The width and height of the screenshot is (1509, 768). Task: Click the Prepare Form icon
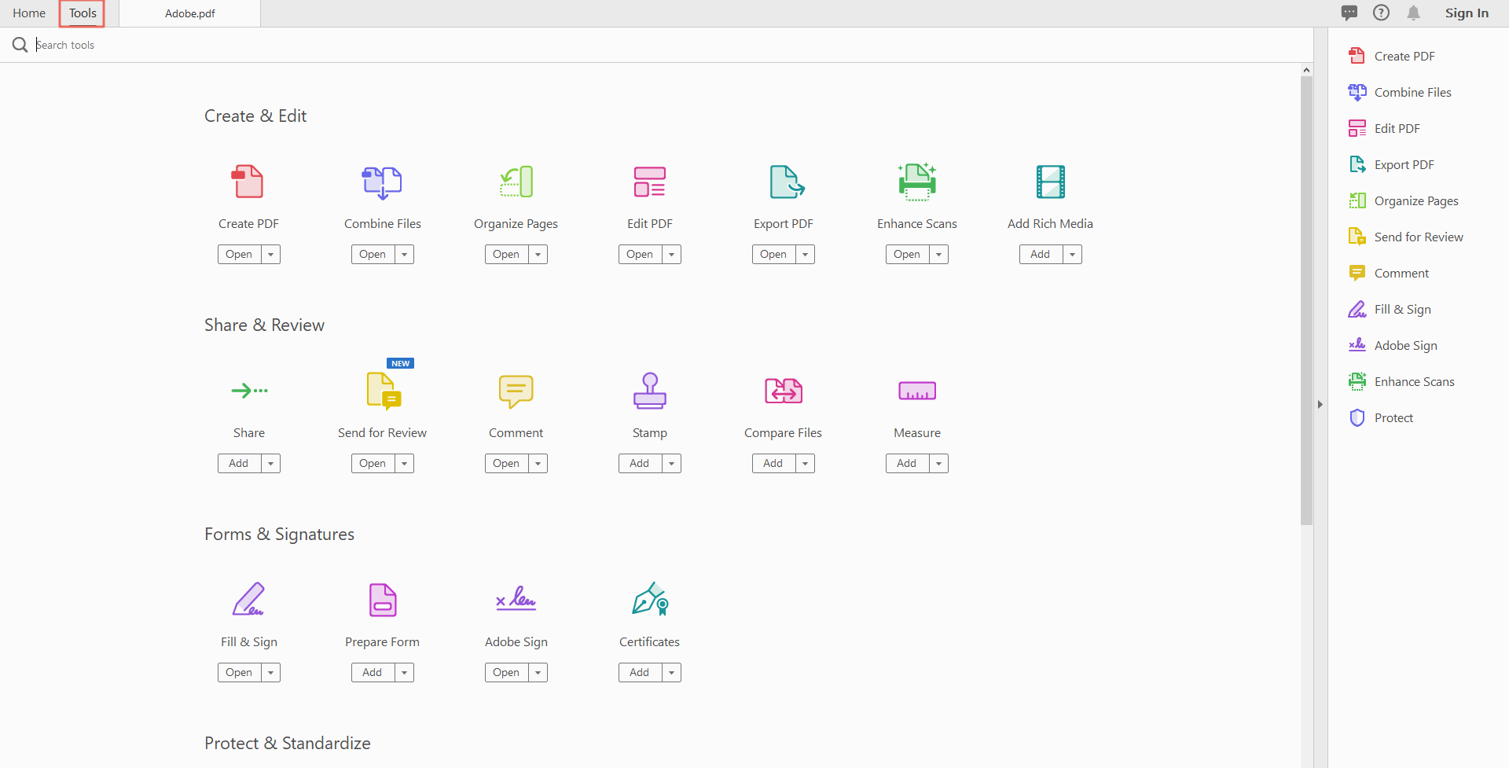[x=383, y=600]
